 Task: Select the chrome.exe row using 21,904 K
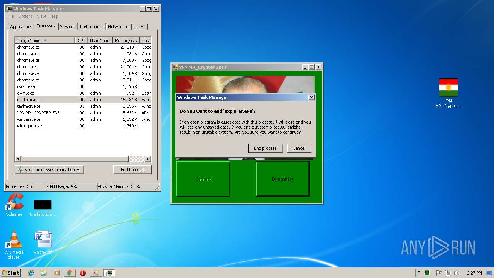coord(83,67)
